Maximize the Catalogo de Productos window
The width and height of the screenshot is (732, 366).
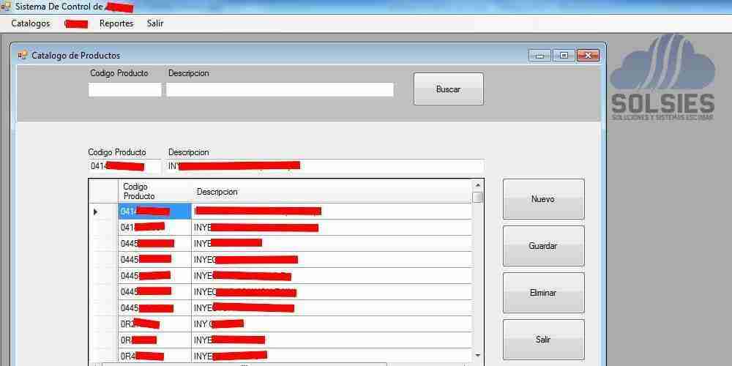[x=563, y=56]
